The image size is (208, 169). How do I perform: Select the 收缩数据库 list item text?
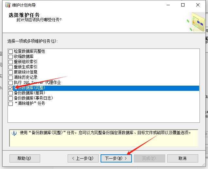24,57
